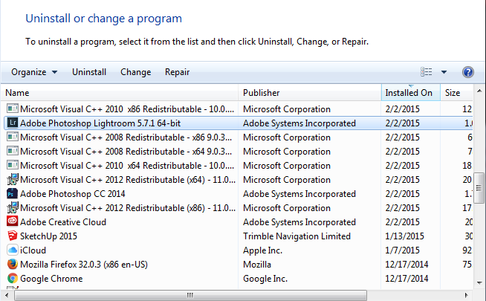This screenshot has height=301, width=486.
Task: Click 12/17/2014 date in Google Chrome row
Action: tap(406, 279)
